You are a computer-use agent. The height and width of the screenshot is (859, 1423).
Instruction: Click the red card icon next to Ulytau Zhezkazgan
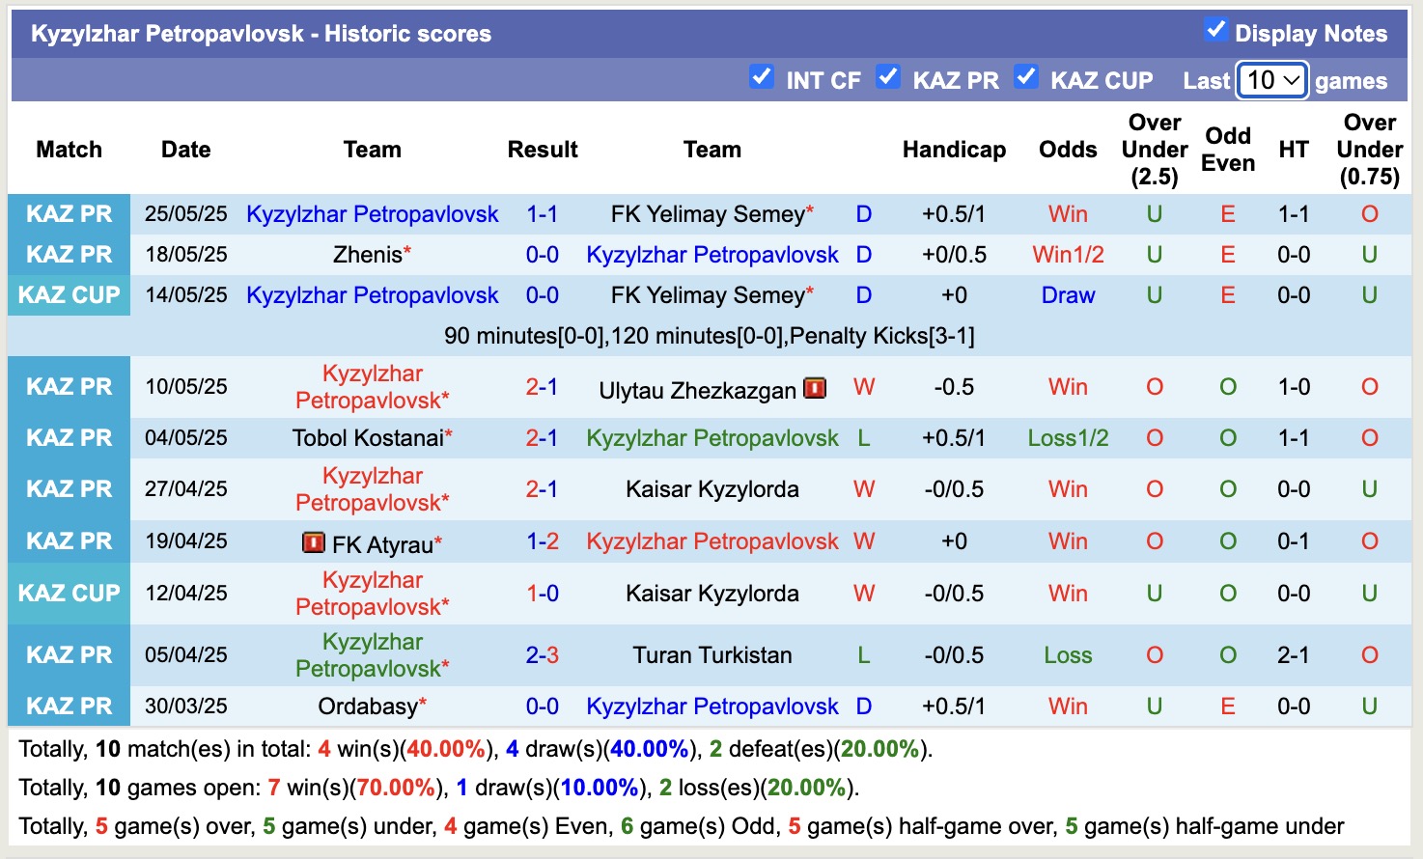817,386
